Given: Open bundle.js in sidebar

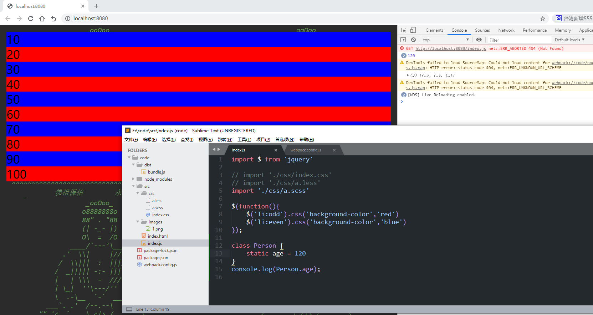Looking at the screenshot, I should 156,172.
